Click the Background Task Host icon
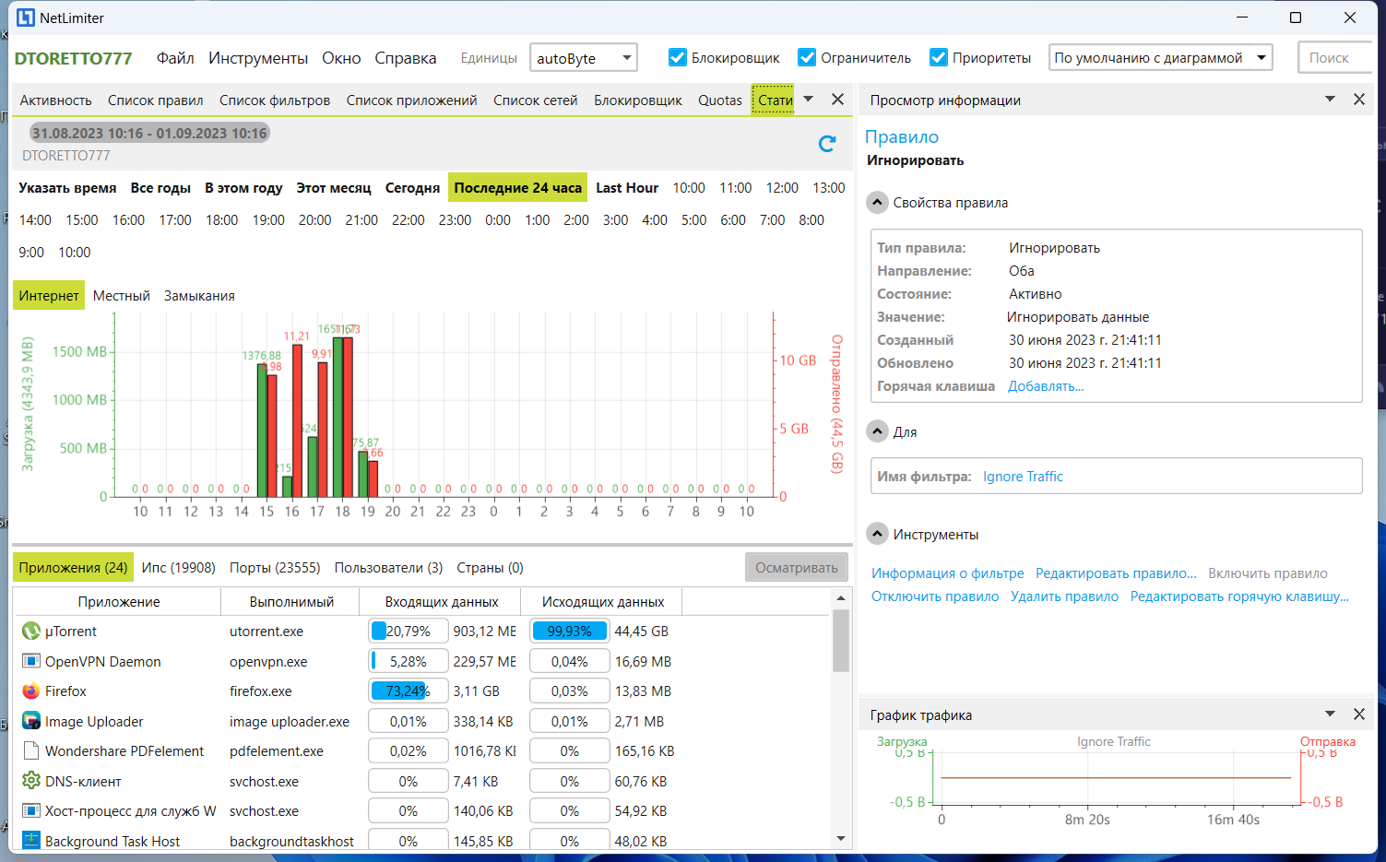The height and width of the screenshot is (862, 1386). tap(31, 841)
